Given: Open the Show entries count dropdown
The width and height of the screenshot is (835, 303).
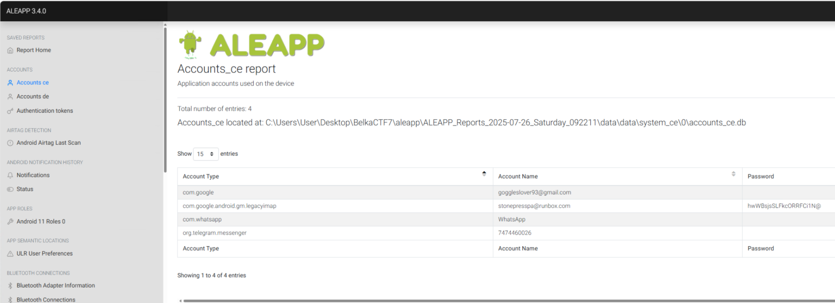Looking at the screenshot, I should (x=206, y=154).
